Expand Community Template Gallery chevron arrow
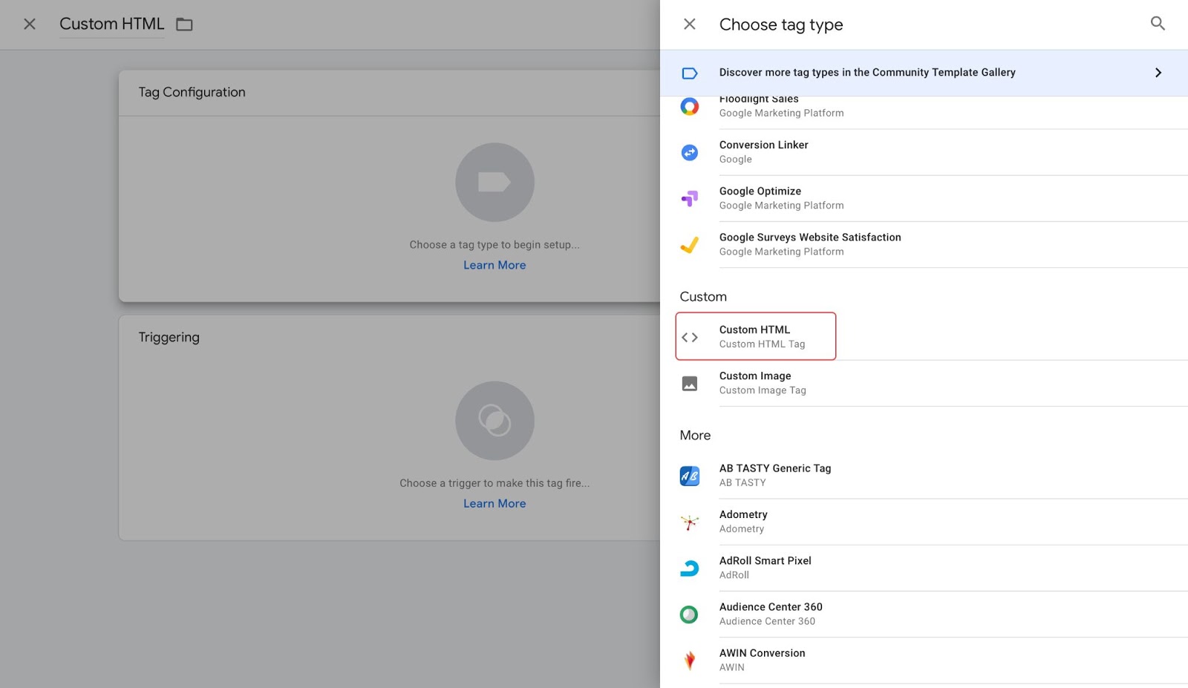This screenshot has width=1188, height=688. coord(1158,73)
